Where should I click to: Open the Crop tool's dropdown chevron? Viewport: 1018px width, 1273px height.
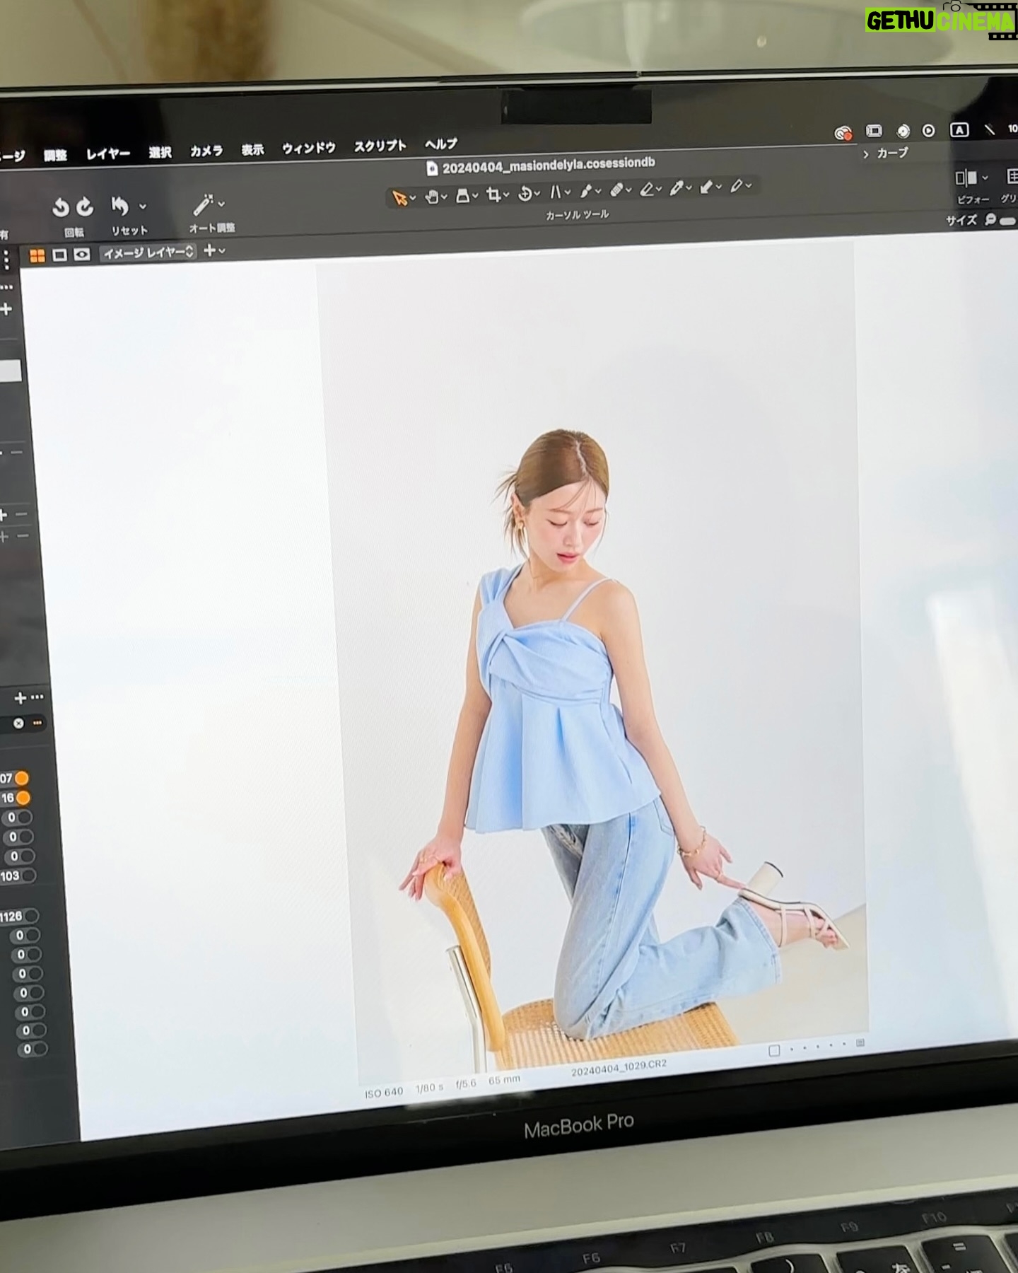pos(507,194)
